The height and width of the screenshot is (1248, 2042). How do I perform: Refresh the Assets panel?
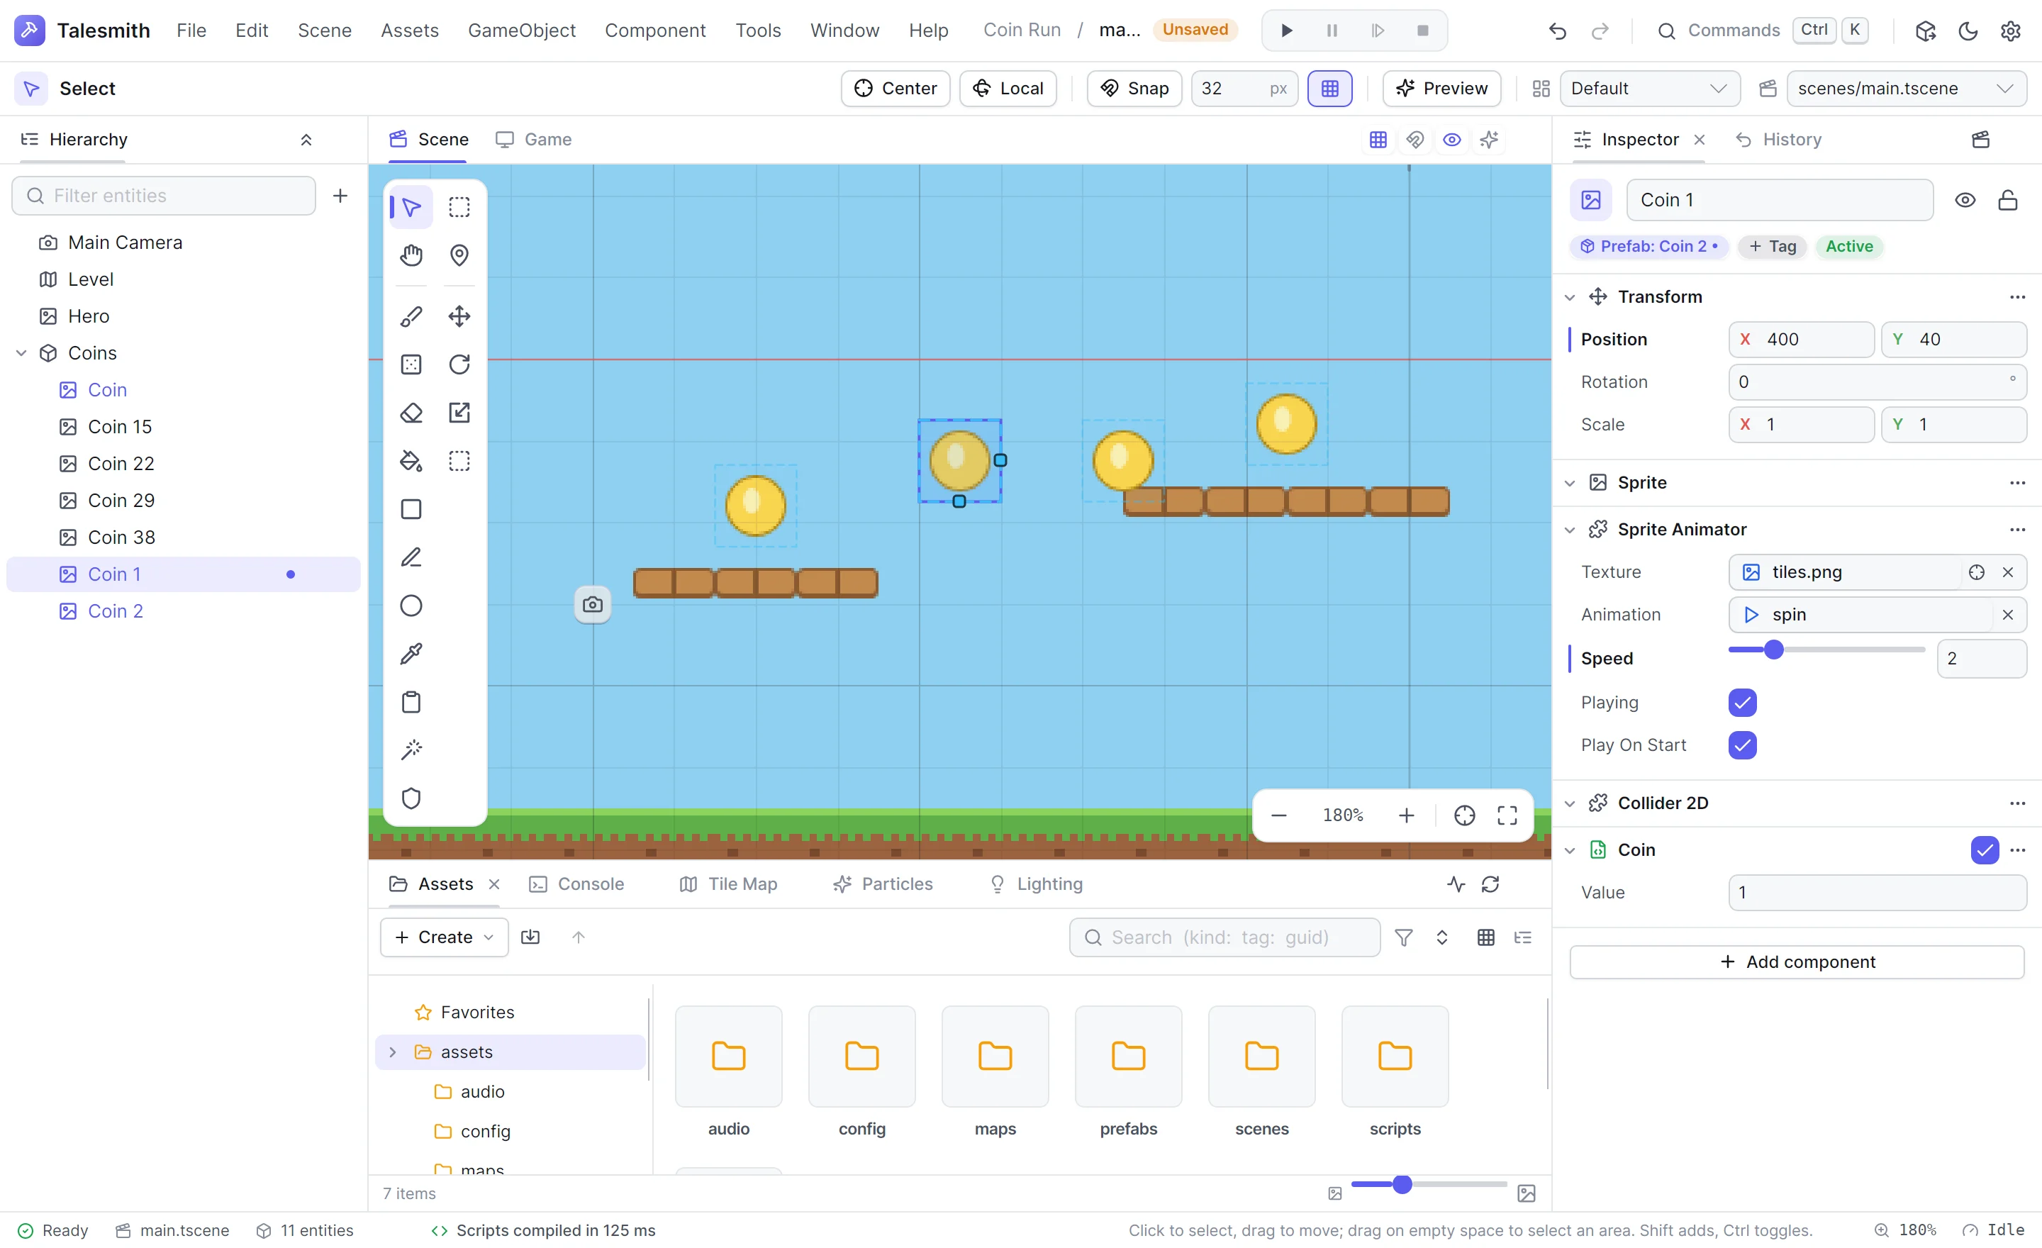pyautogui.click(x=1490, y=884)
